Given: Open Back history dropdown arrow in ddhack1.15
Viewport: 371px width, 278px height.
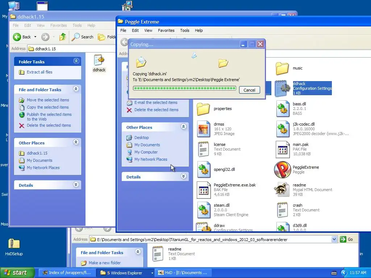Looking at the screenshot, I should click(35, 37).
